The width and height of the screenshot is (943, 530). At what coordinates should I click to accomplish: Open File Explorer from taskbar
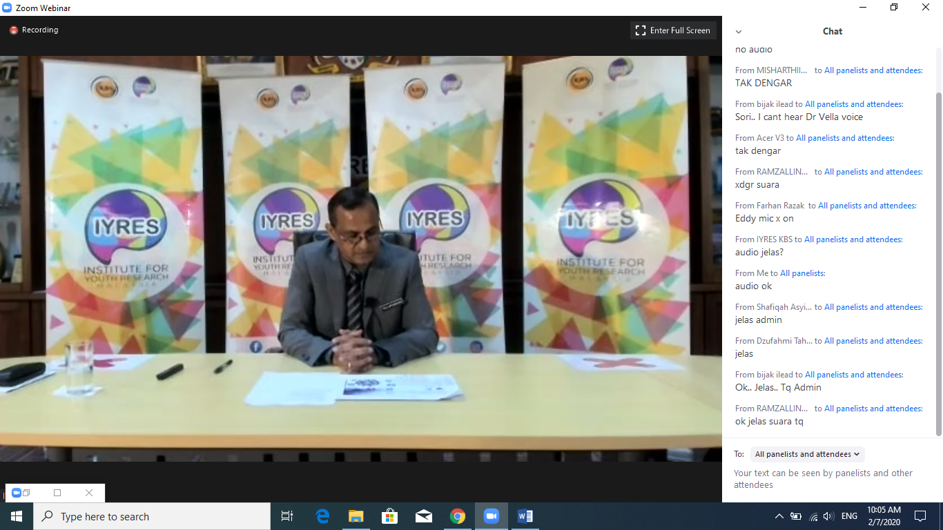click(x=356, y=516)
